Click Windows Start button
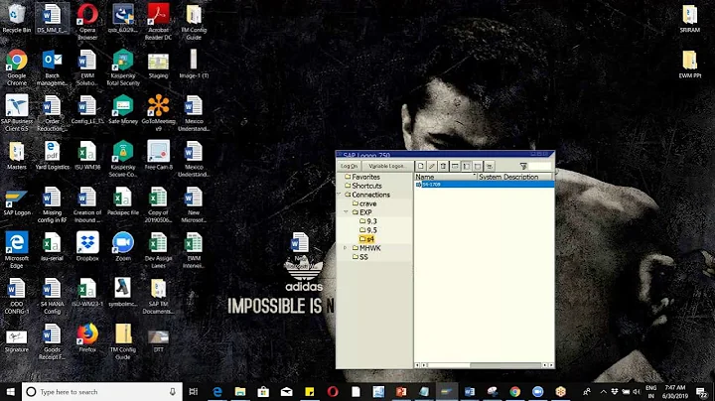 [x=11, y=392]
